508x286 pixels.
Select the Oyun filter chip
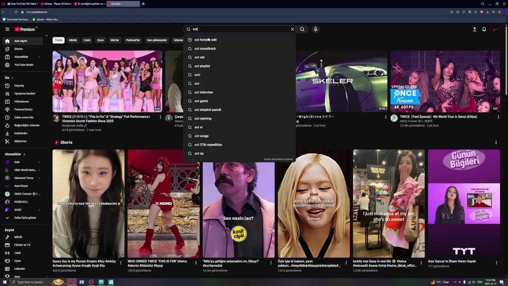click(100, 40)
